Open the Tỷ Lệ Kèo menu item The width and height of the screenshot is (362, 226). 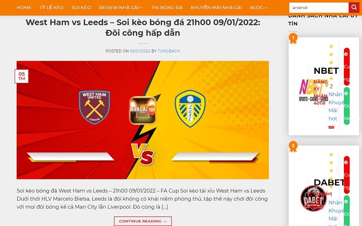click(x=51, y=8)
